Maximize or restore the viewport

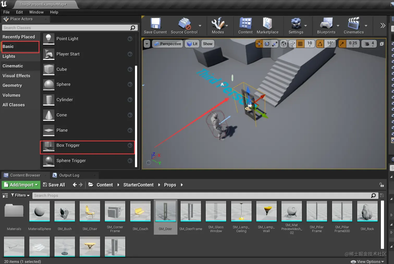pyautogui.click(x=382, y=44)
